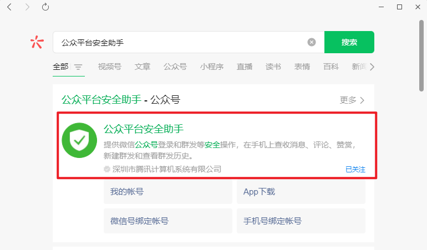Screen dimensions: 427x250
Task: Go forward with the right arrow
Action: tap(27, 7)
